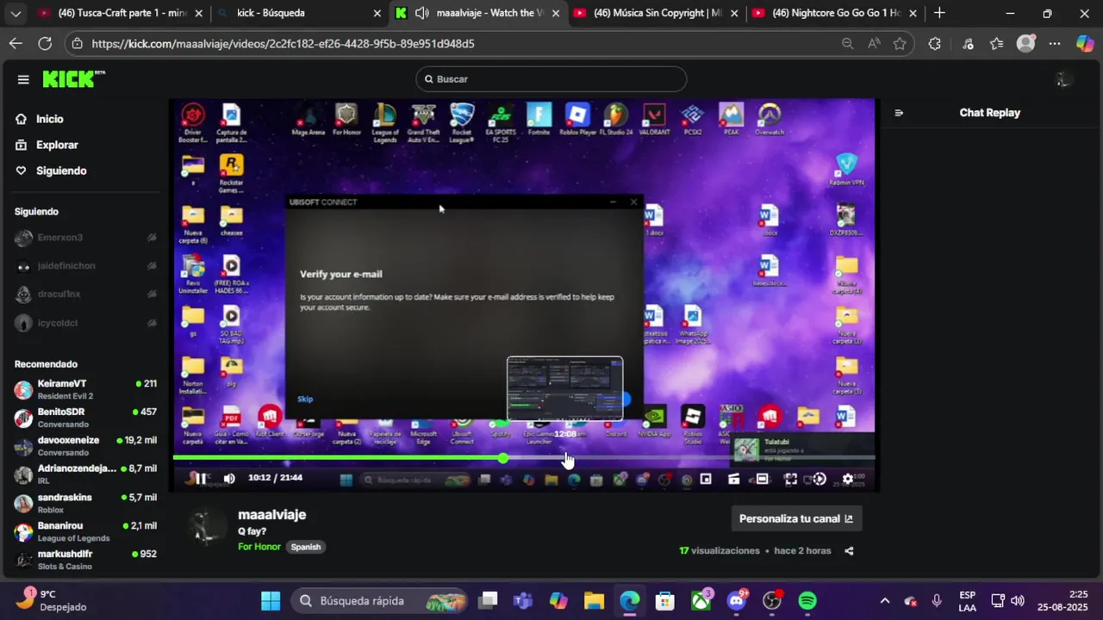Open the Kick sidebar hamburger menu
Screen dimensions: 1103x620
point(23,79)
